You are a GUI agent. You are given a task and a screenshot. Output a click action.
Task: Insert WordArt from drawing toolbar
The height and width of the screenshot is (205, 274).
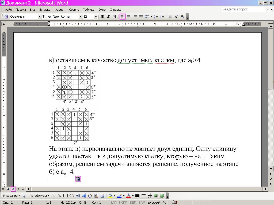(84, 196)
